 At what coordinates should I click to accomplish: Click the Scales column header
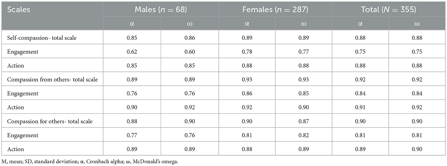18,9
